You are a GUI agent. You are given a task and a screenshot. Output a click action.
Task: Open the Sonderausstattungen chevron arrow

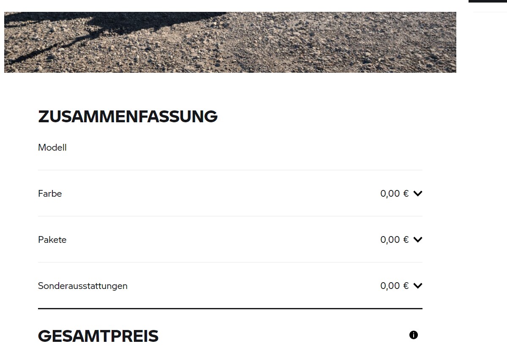(418, 286)
